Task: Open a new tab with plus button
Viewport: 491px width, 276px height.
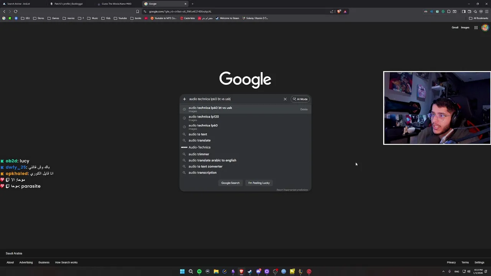Action: click(x=193, y=4)
